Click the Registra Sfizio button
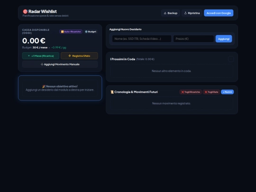The width and height of the screenshot is (256, 192). 79,56
